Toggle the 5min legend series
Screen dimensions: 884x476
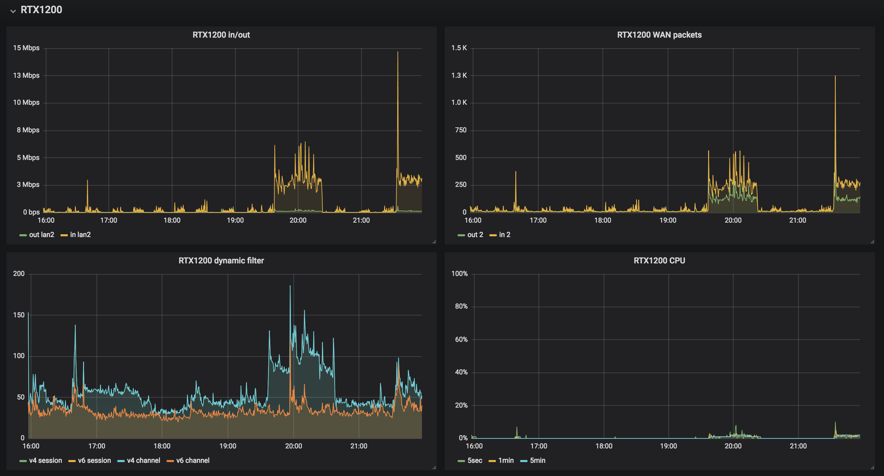click(x=537, y=461)
